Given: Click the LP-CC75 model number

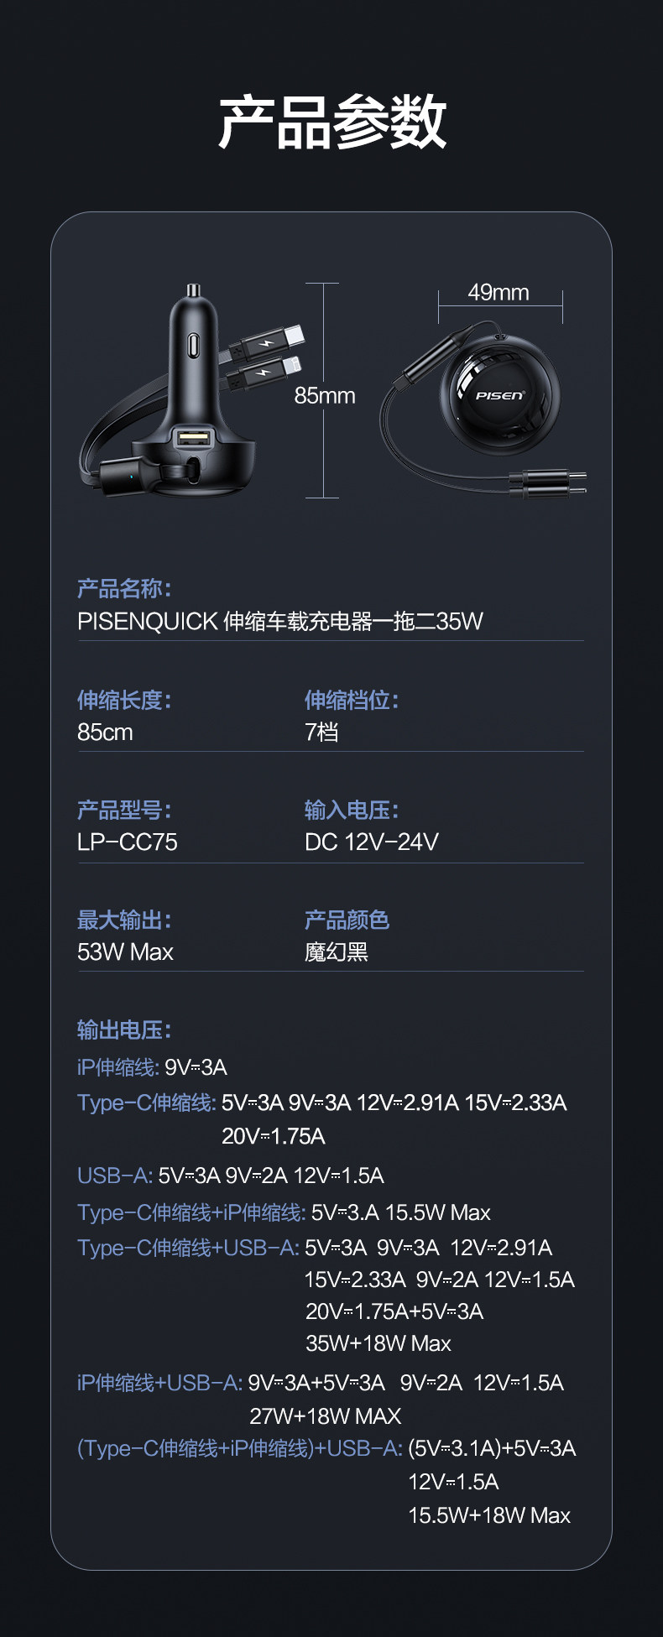Looking at the screenshot, I should [128, 842].
